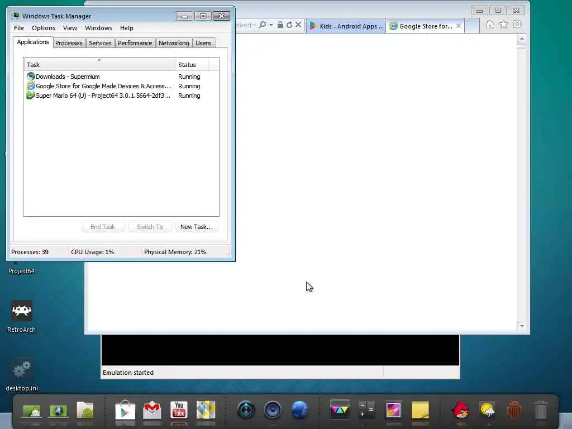This screenshot has height=429, width=572.
Task: Click the browser scrollbar up arrow
Action: [522, 39]
